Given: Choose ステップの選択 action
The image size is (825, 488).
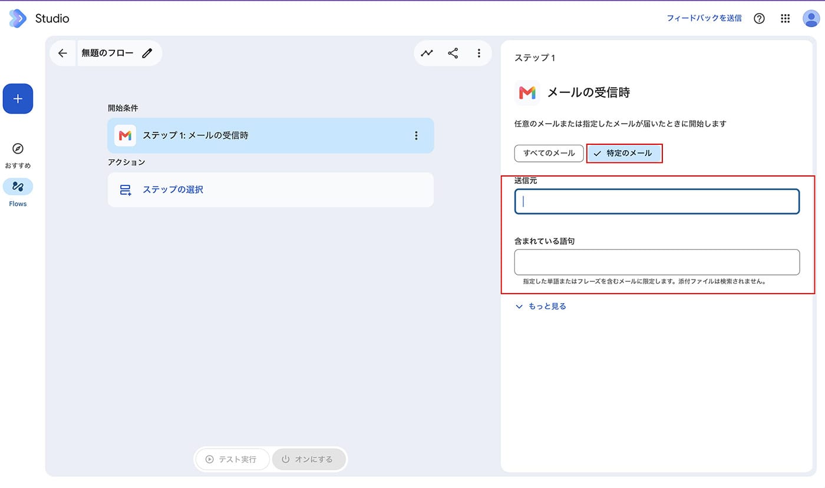Looking at the screenshot, I should [x=270, y=190].
